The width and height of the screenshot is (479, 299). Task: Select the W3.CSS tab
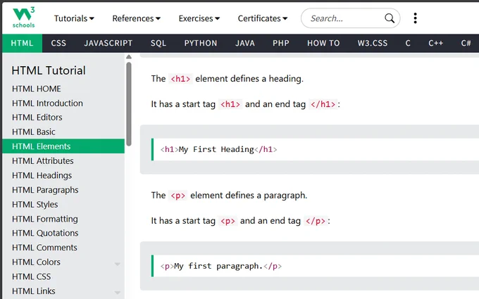point(373,44)
